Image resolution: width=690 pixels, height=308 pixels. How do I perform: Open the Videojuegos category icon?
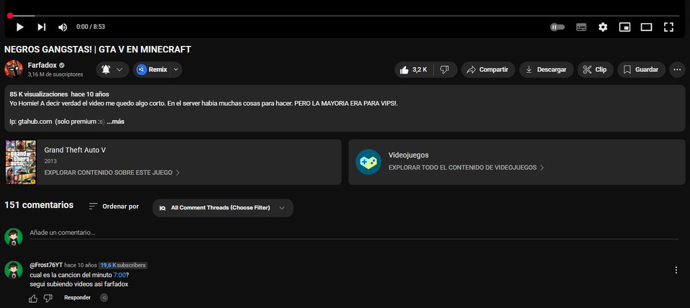click(x=368, y=162)
